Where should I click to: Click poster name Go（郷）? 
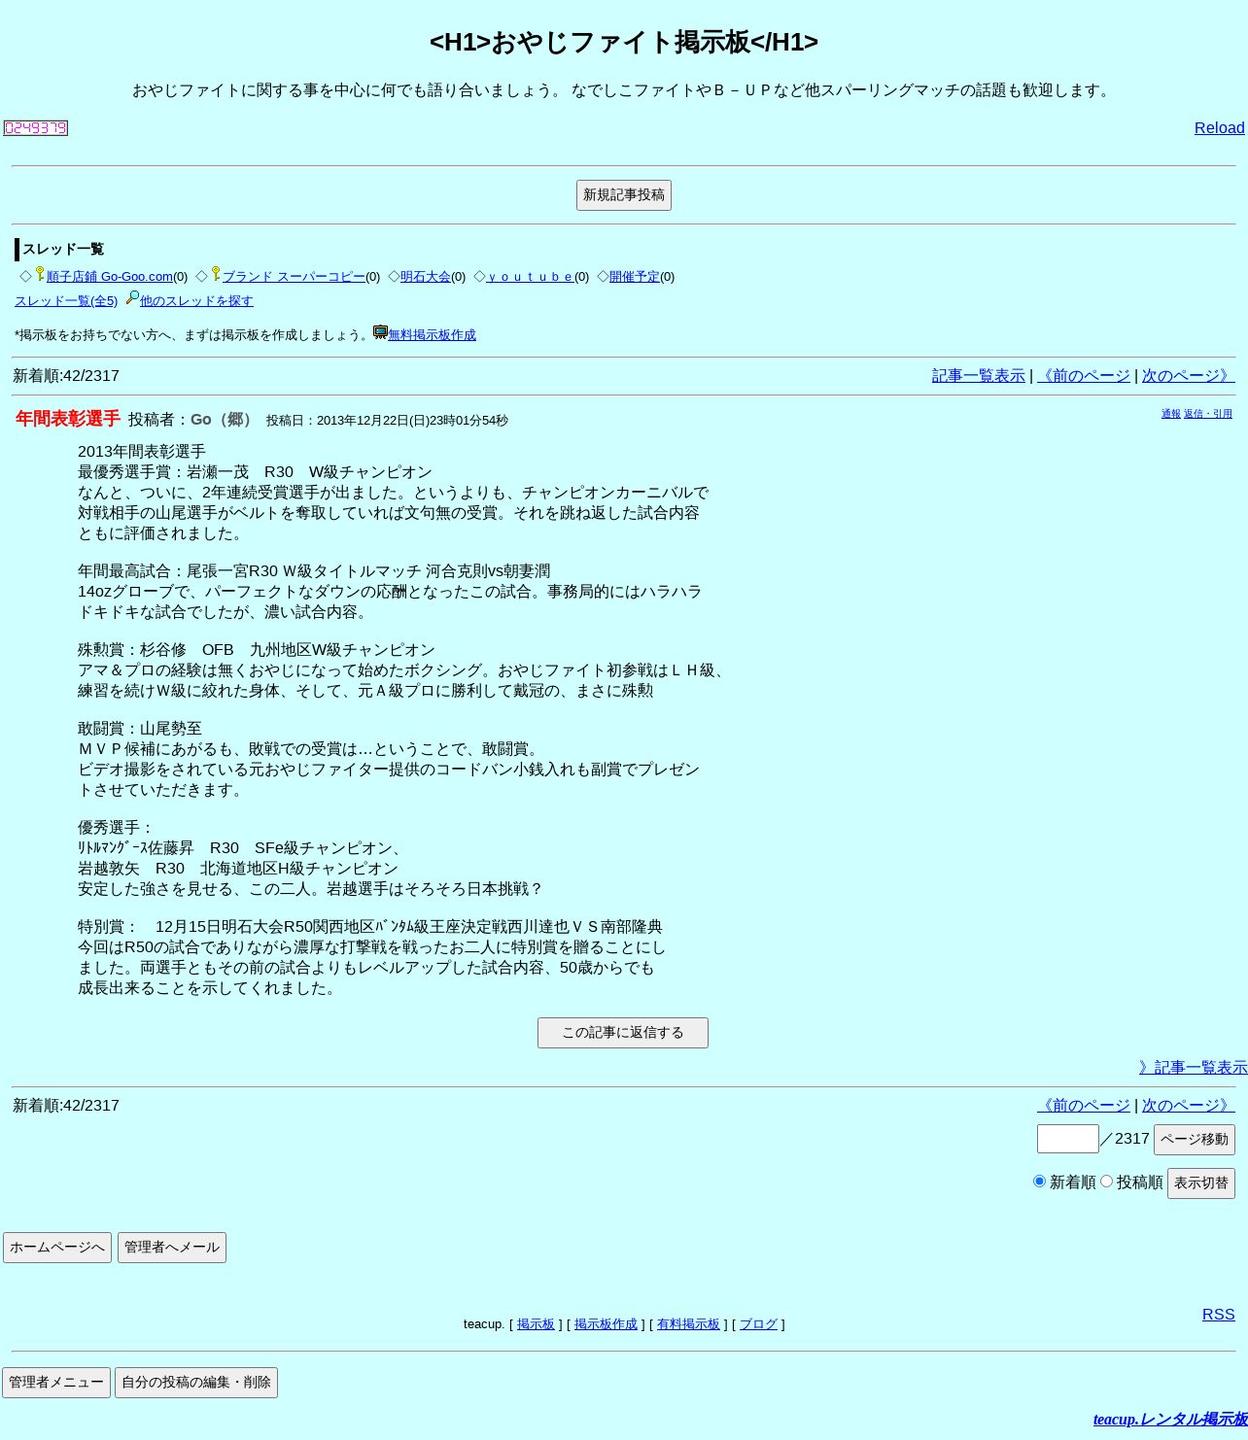coord(224,420)
